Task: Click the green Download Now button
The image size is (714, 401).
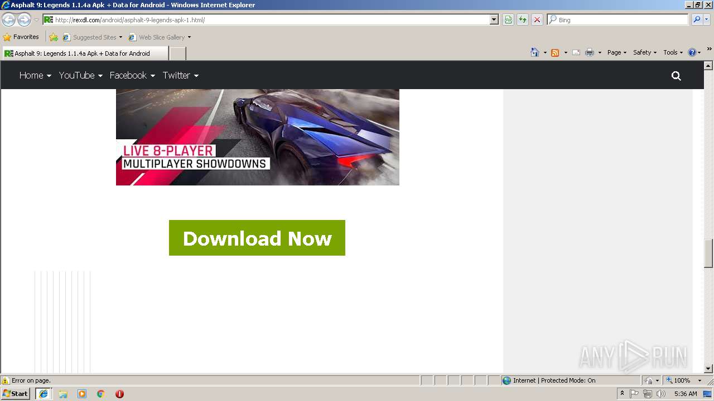Action: [257, 238]
